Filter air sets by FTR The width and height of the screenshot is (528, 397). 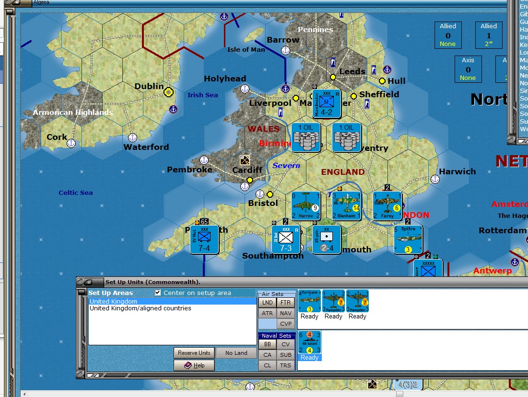[x=285, y=303]
